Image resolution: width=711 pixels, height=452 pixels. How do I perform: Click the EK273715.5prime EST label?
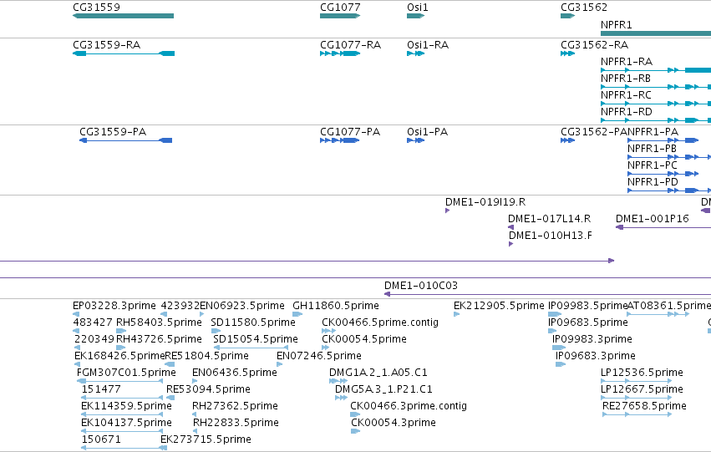(x=206, y=439)
